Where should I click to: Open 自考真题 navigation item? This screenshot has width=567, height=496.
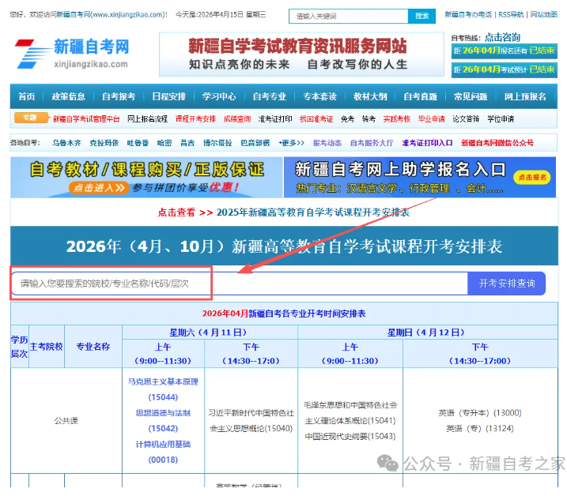pos(420,97)
